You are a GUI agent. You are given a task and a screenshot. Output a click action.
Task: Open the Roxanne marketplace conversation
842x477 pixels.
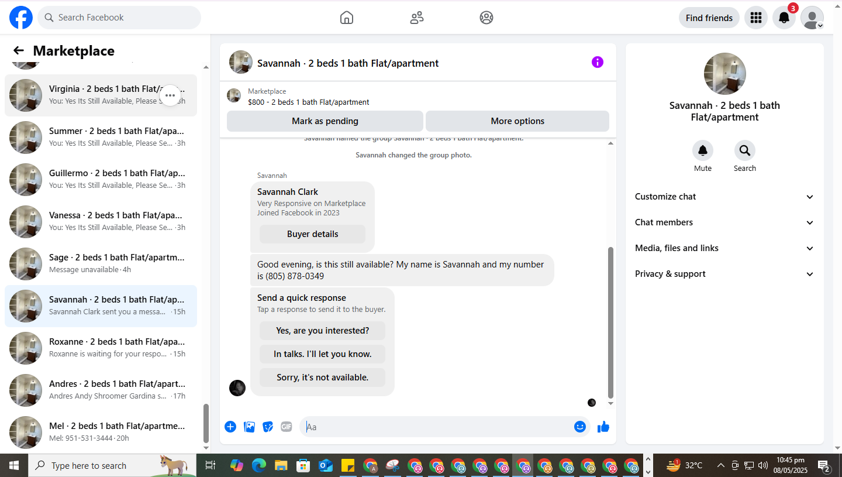pos(101,348)
